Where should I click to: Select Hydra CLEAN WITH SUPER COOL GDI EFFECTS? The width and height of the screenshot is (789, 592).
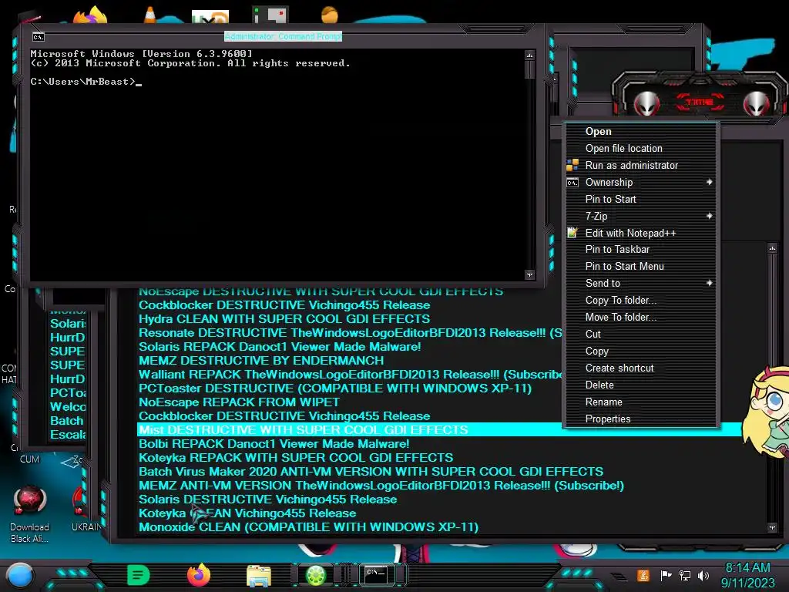(x=284, y=318)
